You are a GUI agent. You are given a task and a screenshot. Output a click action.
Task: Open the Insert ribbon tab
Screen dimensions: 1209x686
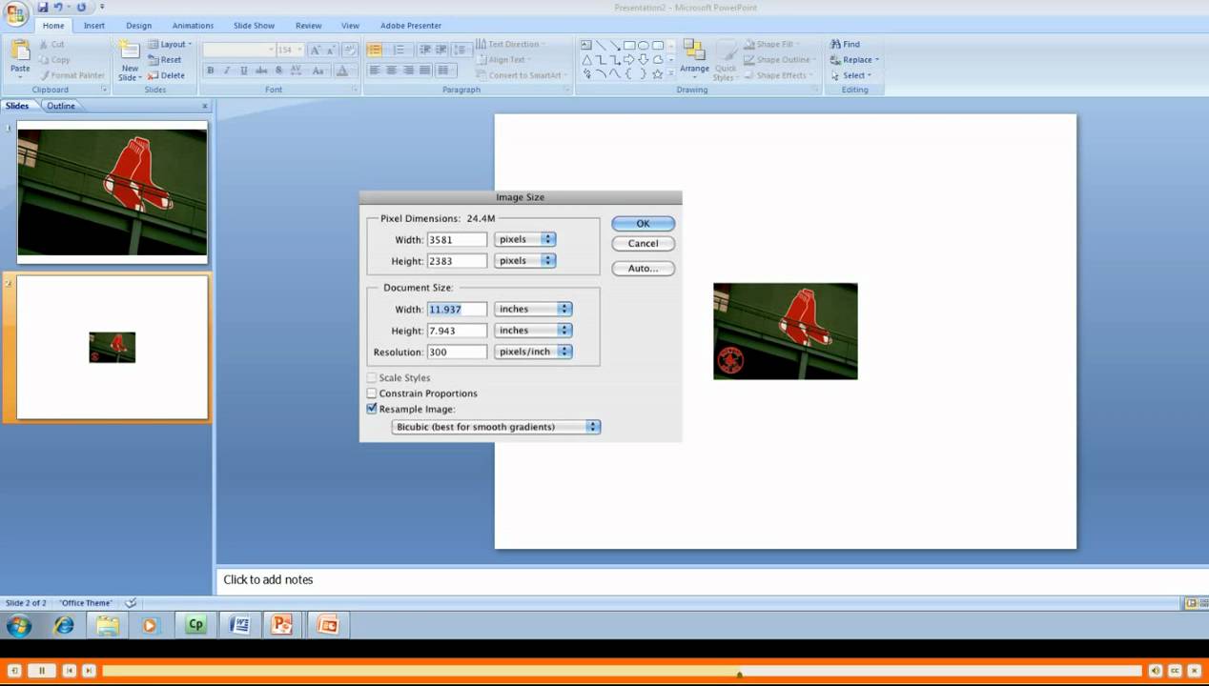[x=94, y=26]
